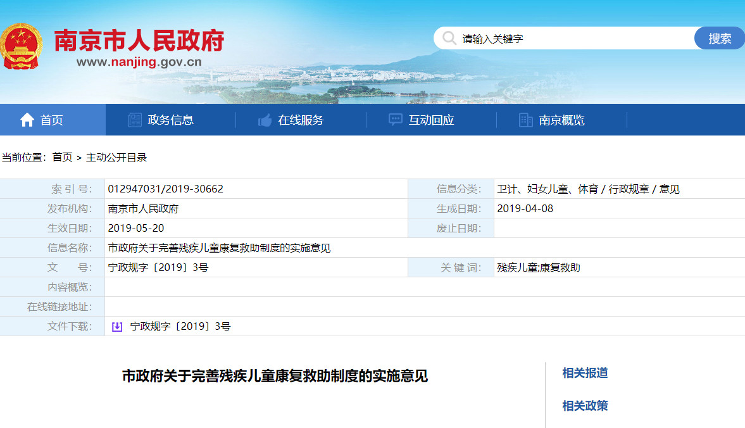Open 南京概览 from the navigation bar
745x428 pixels.
561,120
